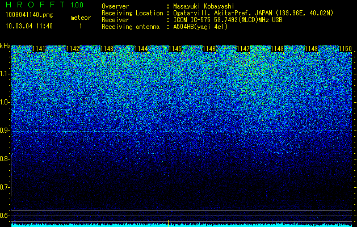Click the 1141 time marker
Viewport: 357px width, 227px height.
tap(39, 49)
